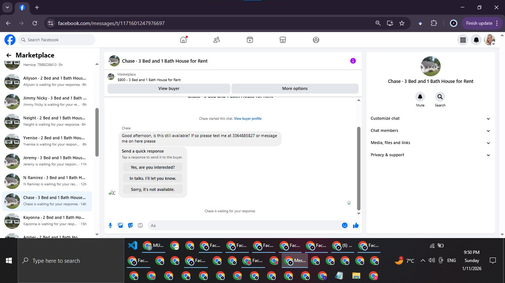
Task: Expand the Privacy & support section
Action: [x=431, y=155]
